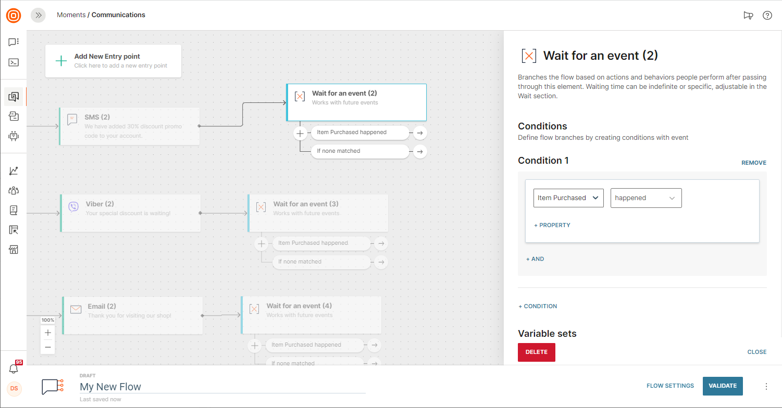Click Remove for Condition 1
Viewport: 782px width, 408px height.
[753, 163]
